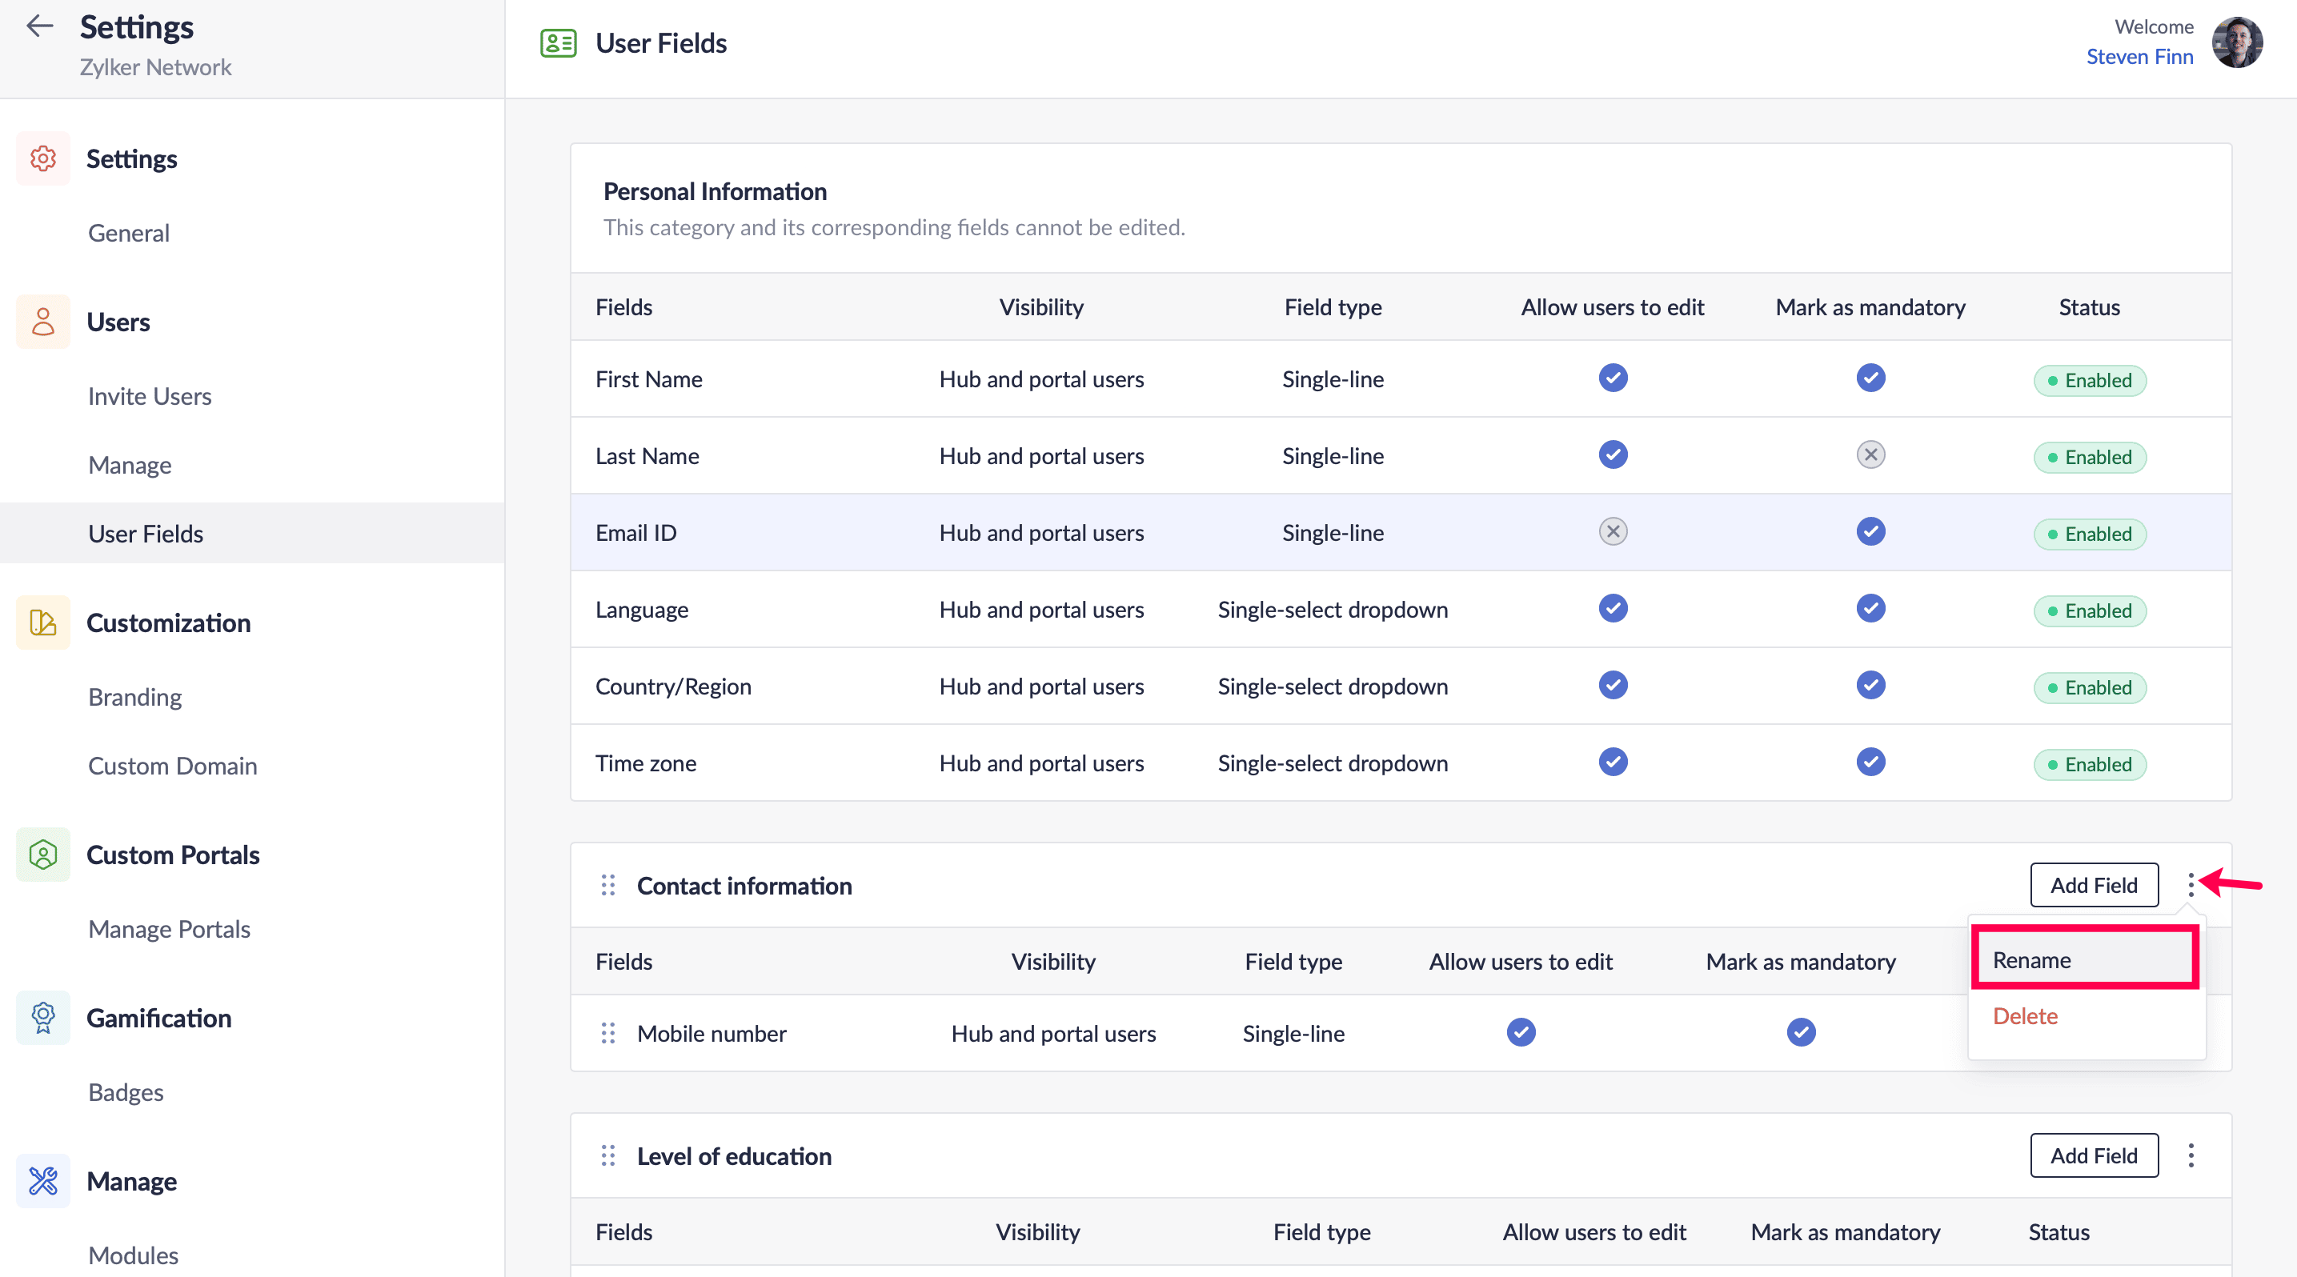
Task: Click Add Field for Contact information
Action: pyautogui.click(x=2093, y=885)
